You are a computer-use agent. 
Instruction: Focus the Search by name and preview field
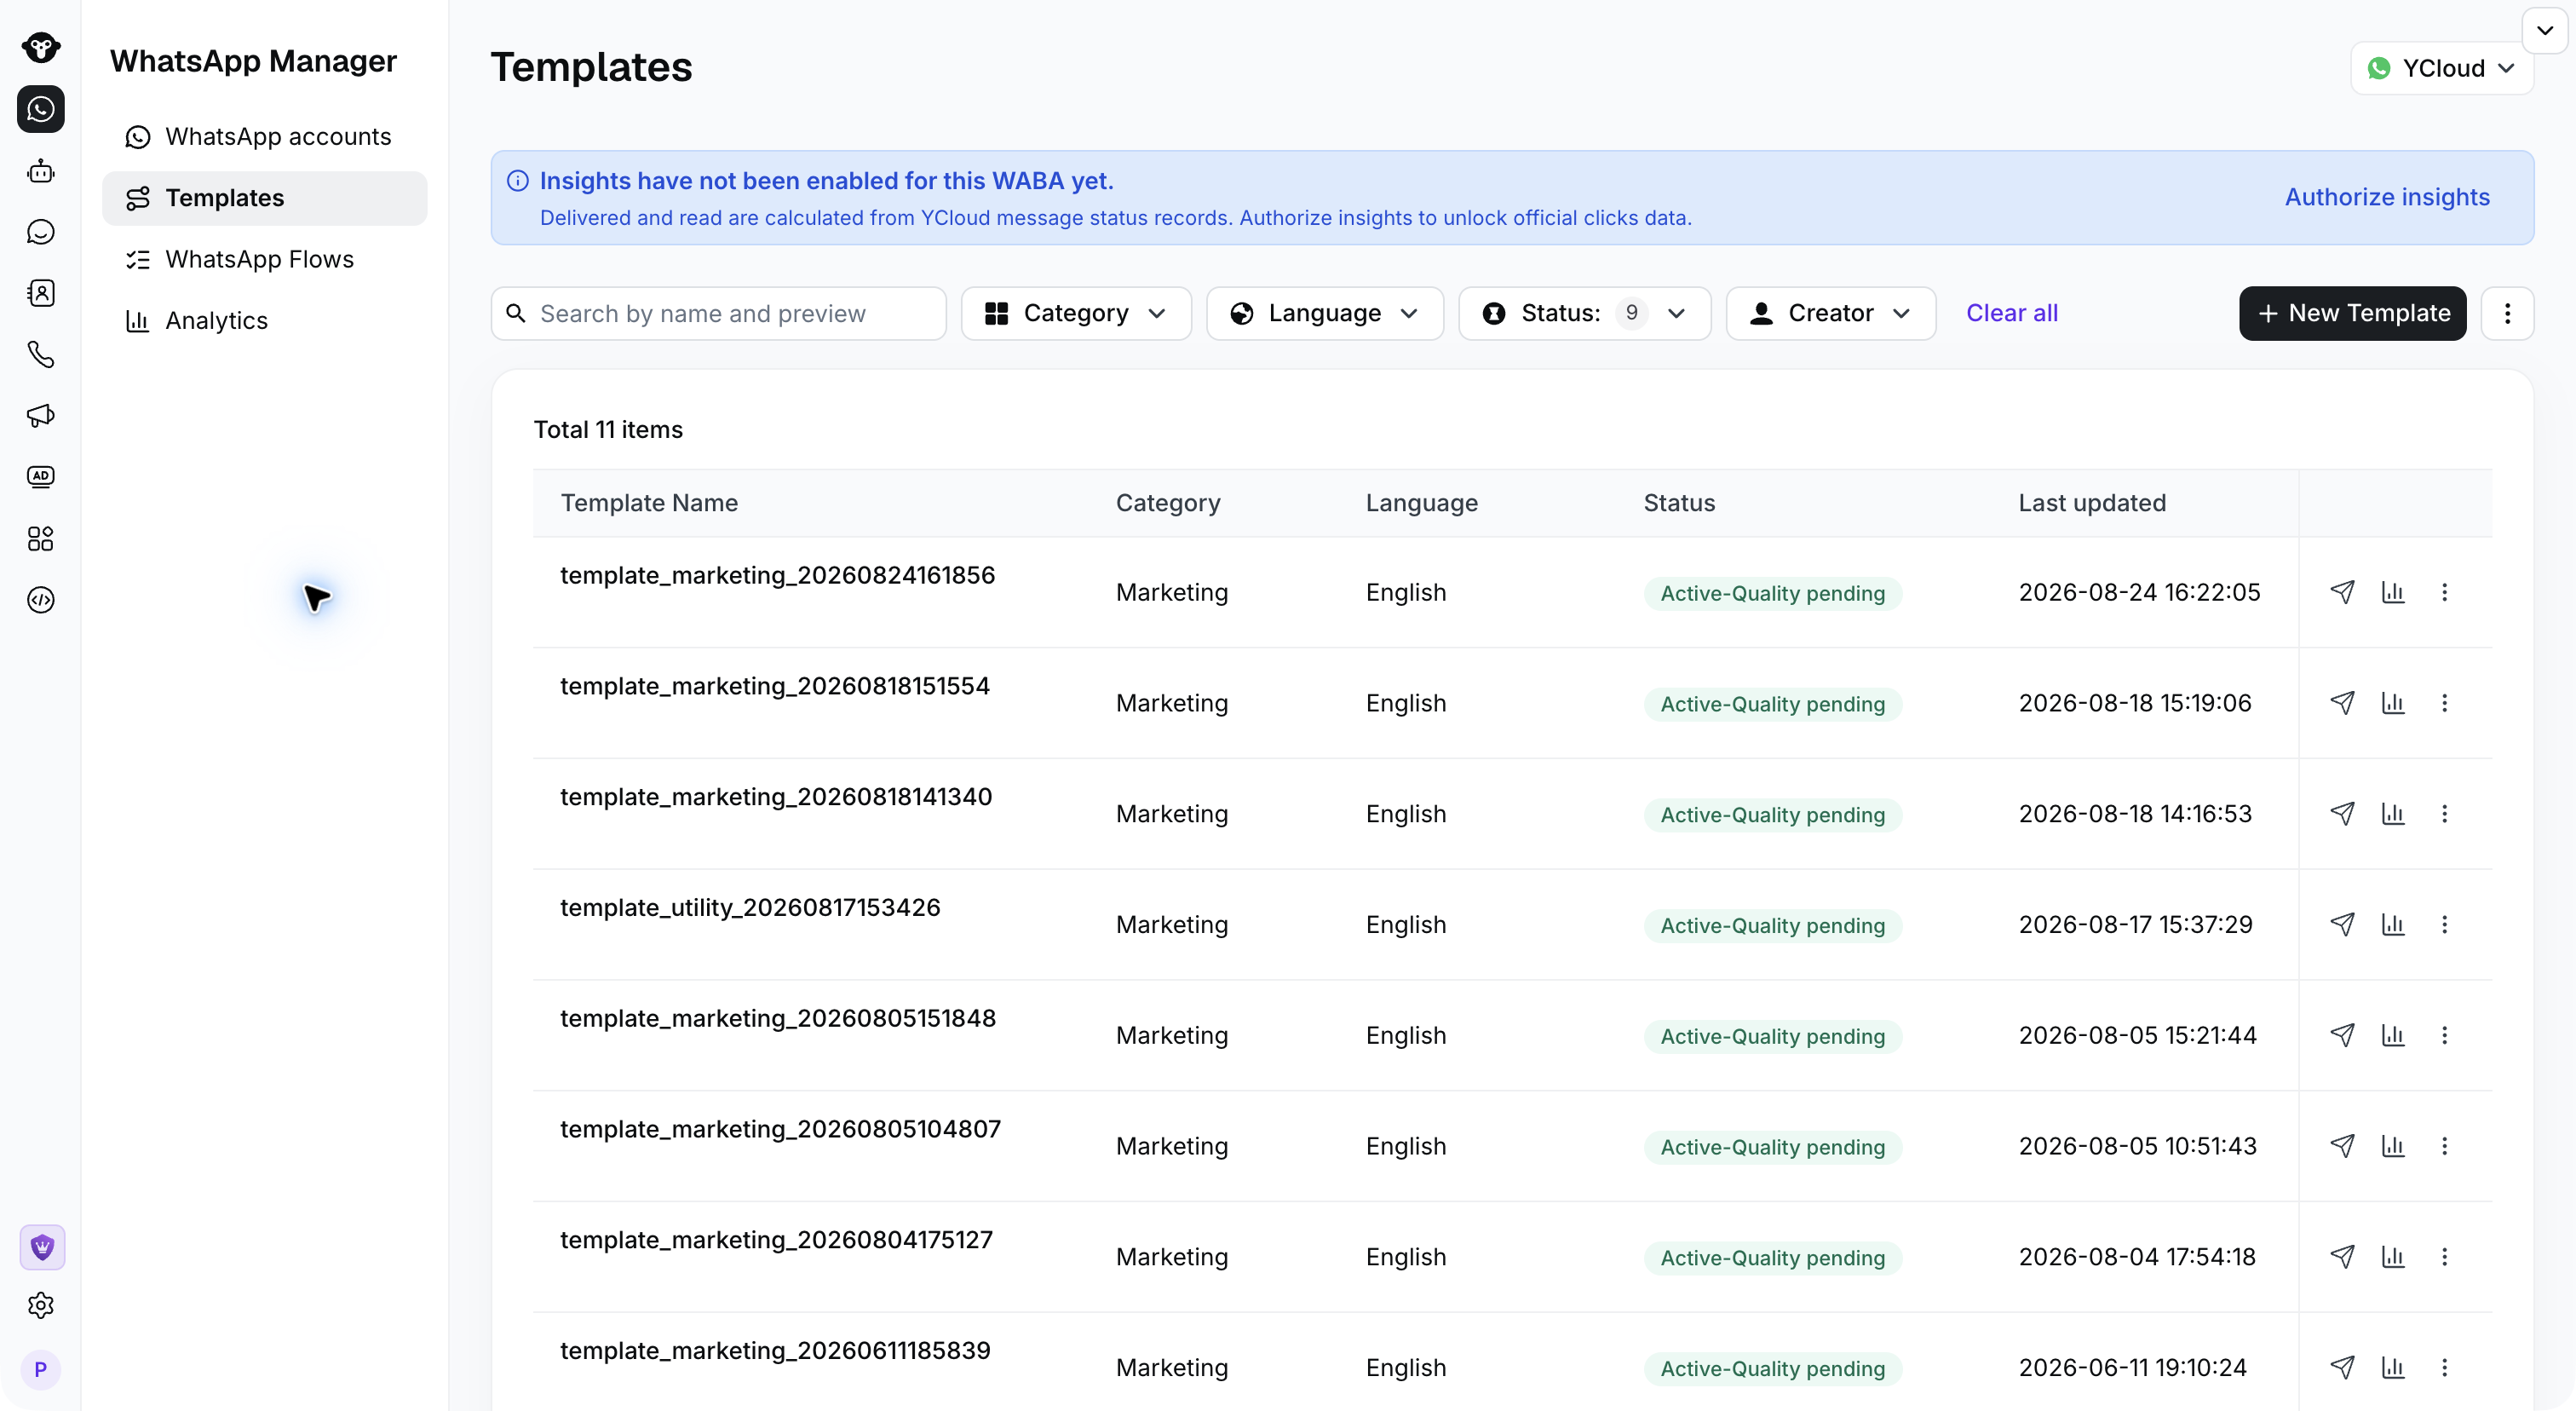point(718,314)
